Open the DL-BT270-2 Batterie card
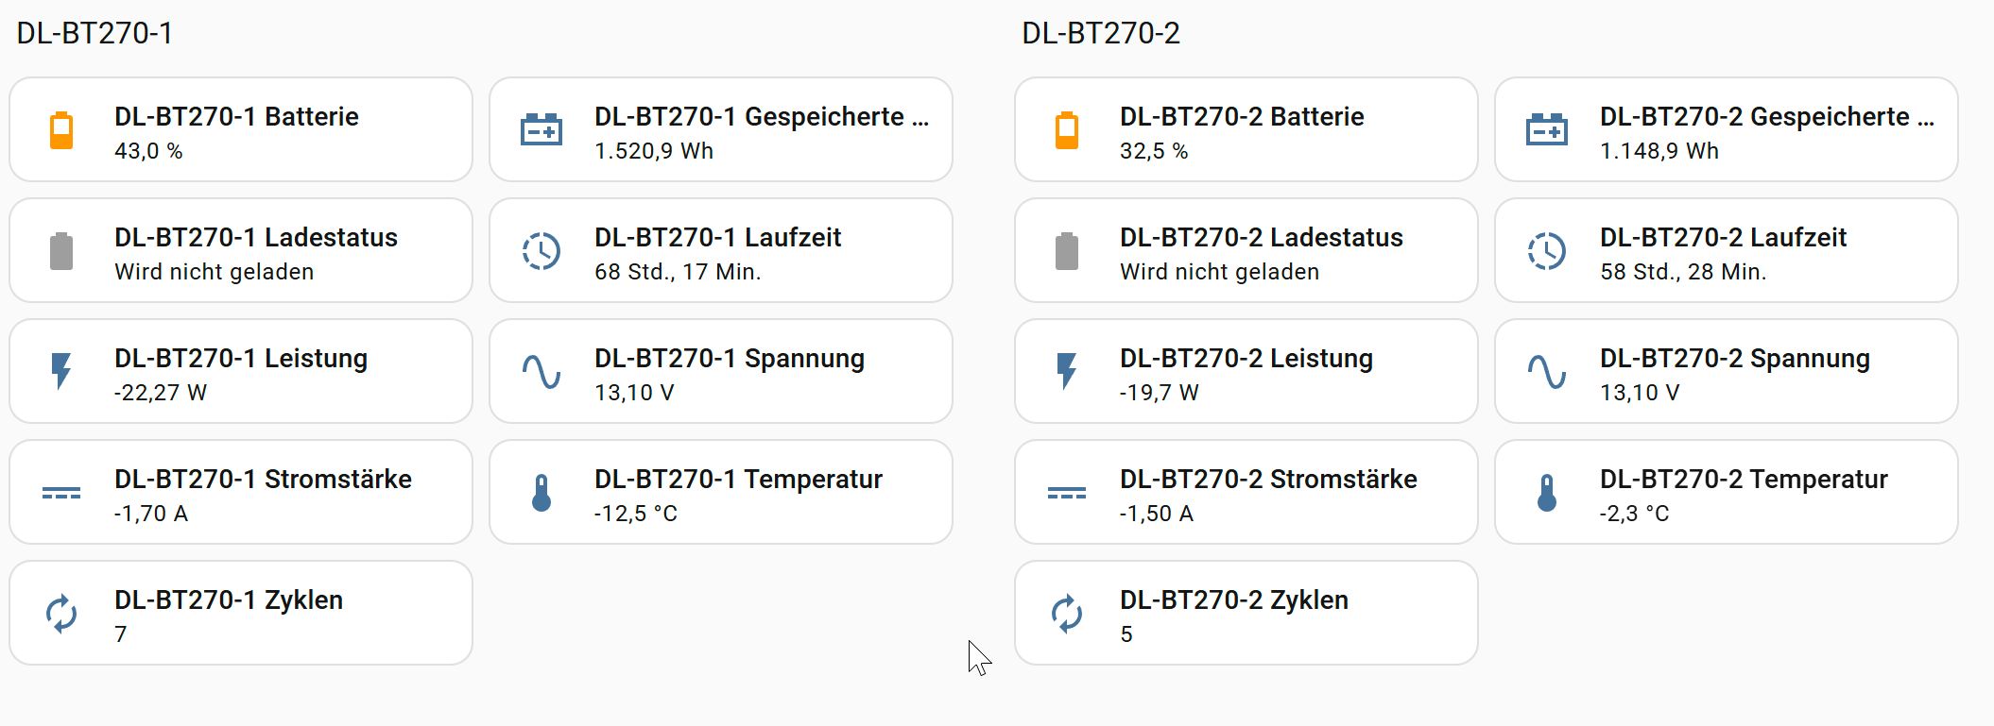 1257,130
